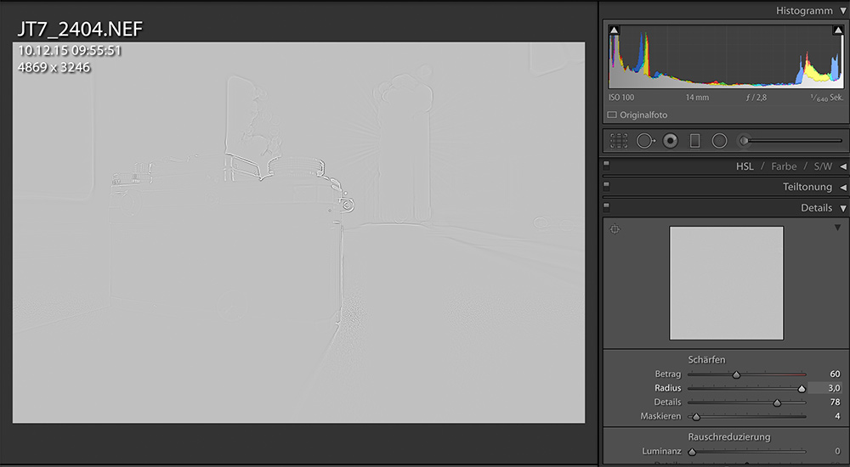Activate the Spot Removal tool
Image resolution: width=850 pixels, height=467 pixels.
(x=644, y=141)
